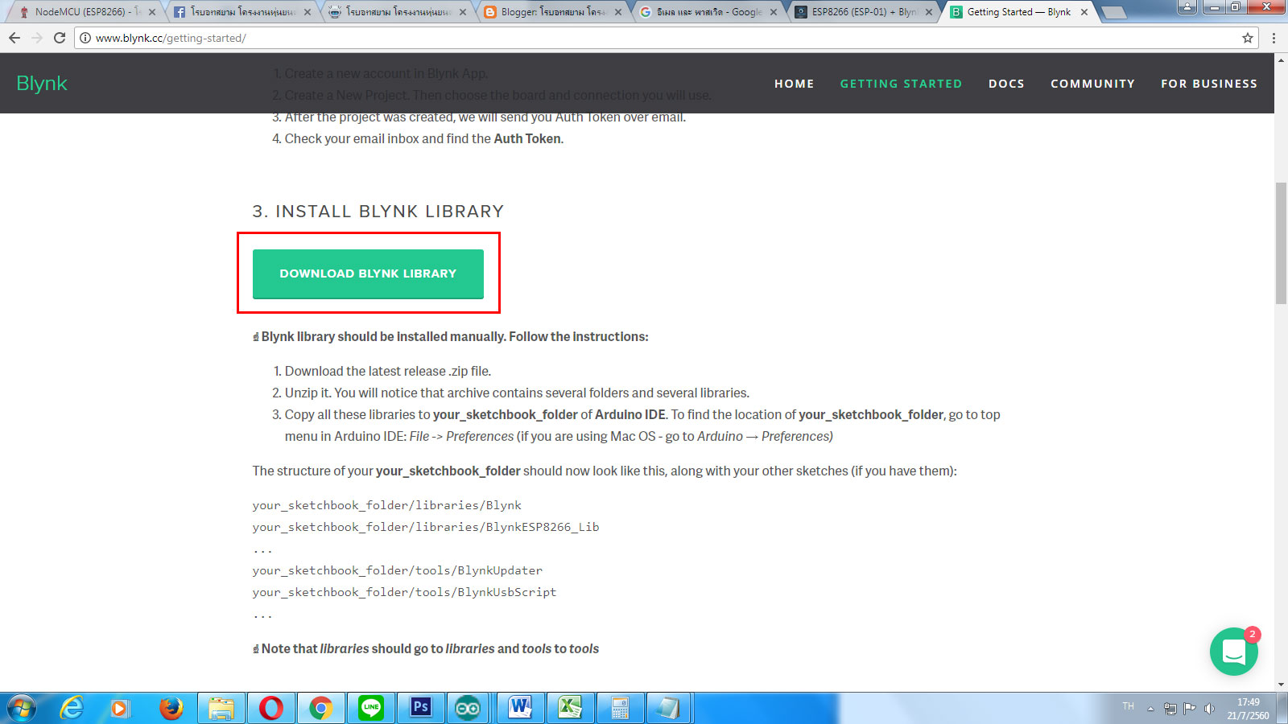This screenshot has height=724, width=1288.
Task: Open the network tray icon
Action: click(1170, 709)
